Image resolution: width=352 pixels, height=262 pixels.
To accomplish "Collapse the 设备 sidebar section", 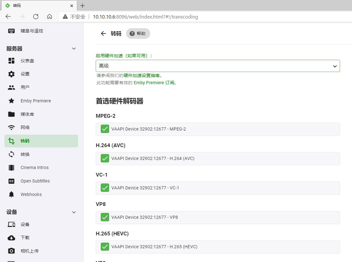I will tap(74, 212).
